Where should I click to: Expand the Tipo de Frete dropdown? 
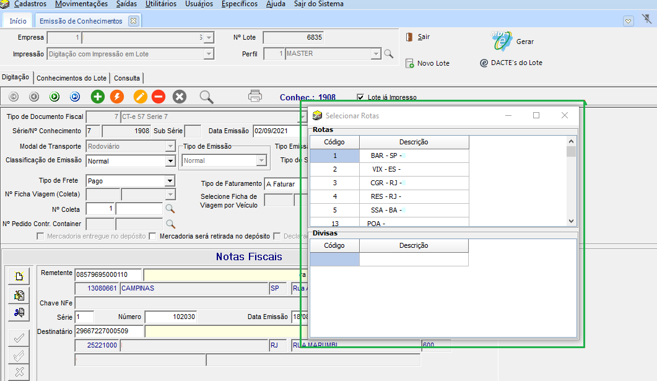[x=170, y=181]
